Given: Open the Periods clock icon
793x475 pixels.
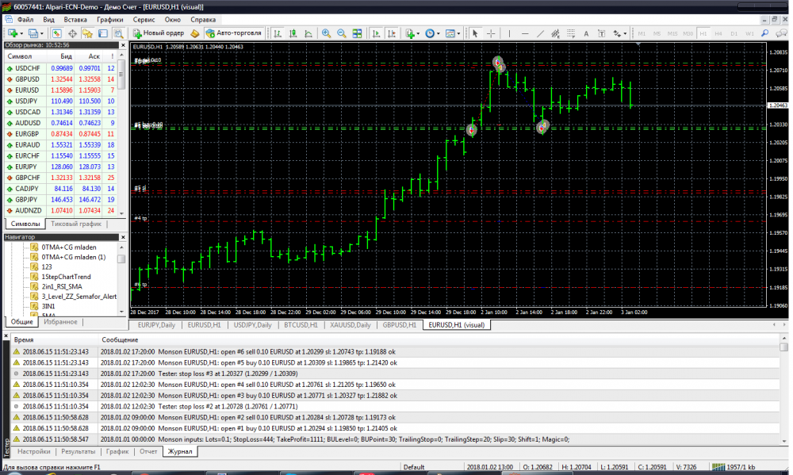Looking at the screenshot, I should click(429, 33).
